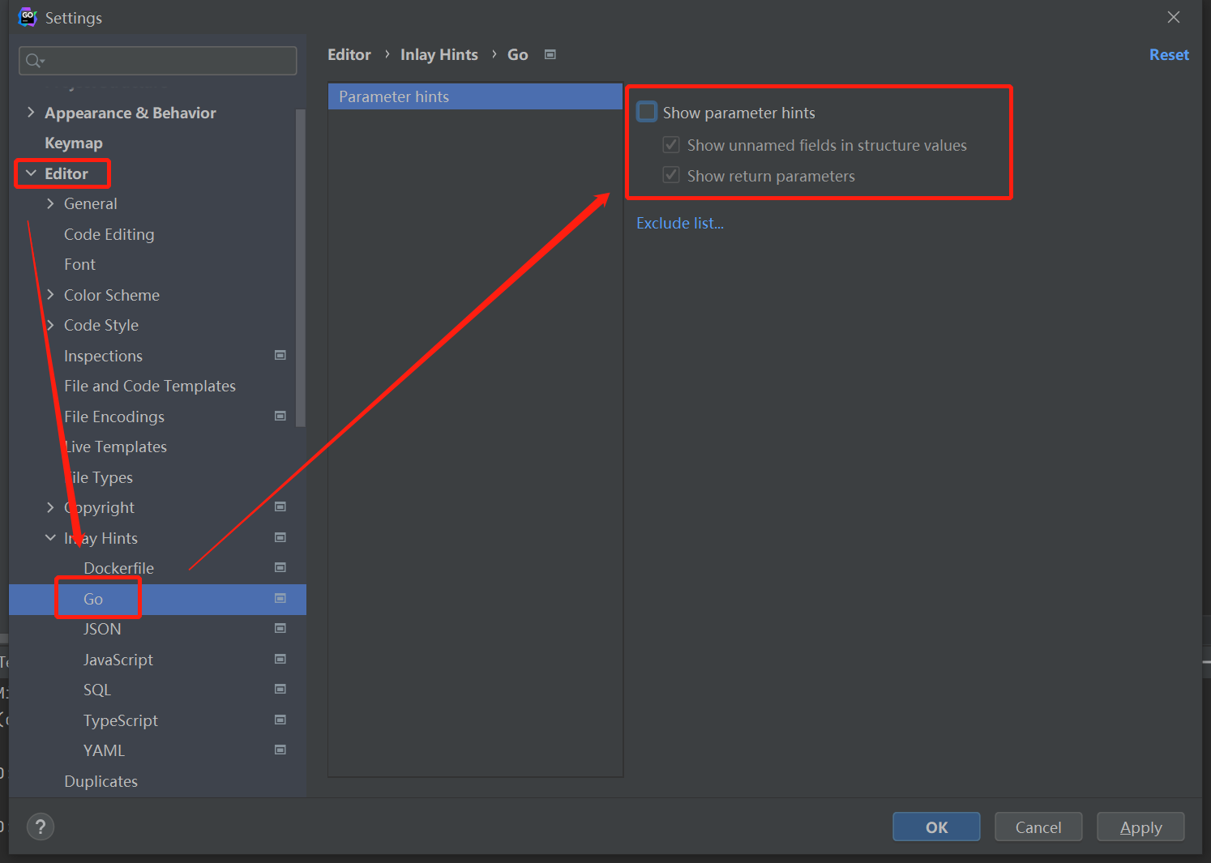Click the project-scope icon in the selected Go row
Image resolution: width=1211 pixels, height=863 pixels.
280,598
